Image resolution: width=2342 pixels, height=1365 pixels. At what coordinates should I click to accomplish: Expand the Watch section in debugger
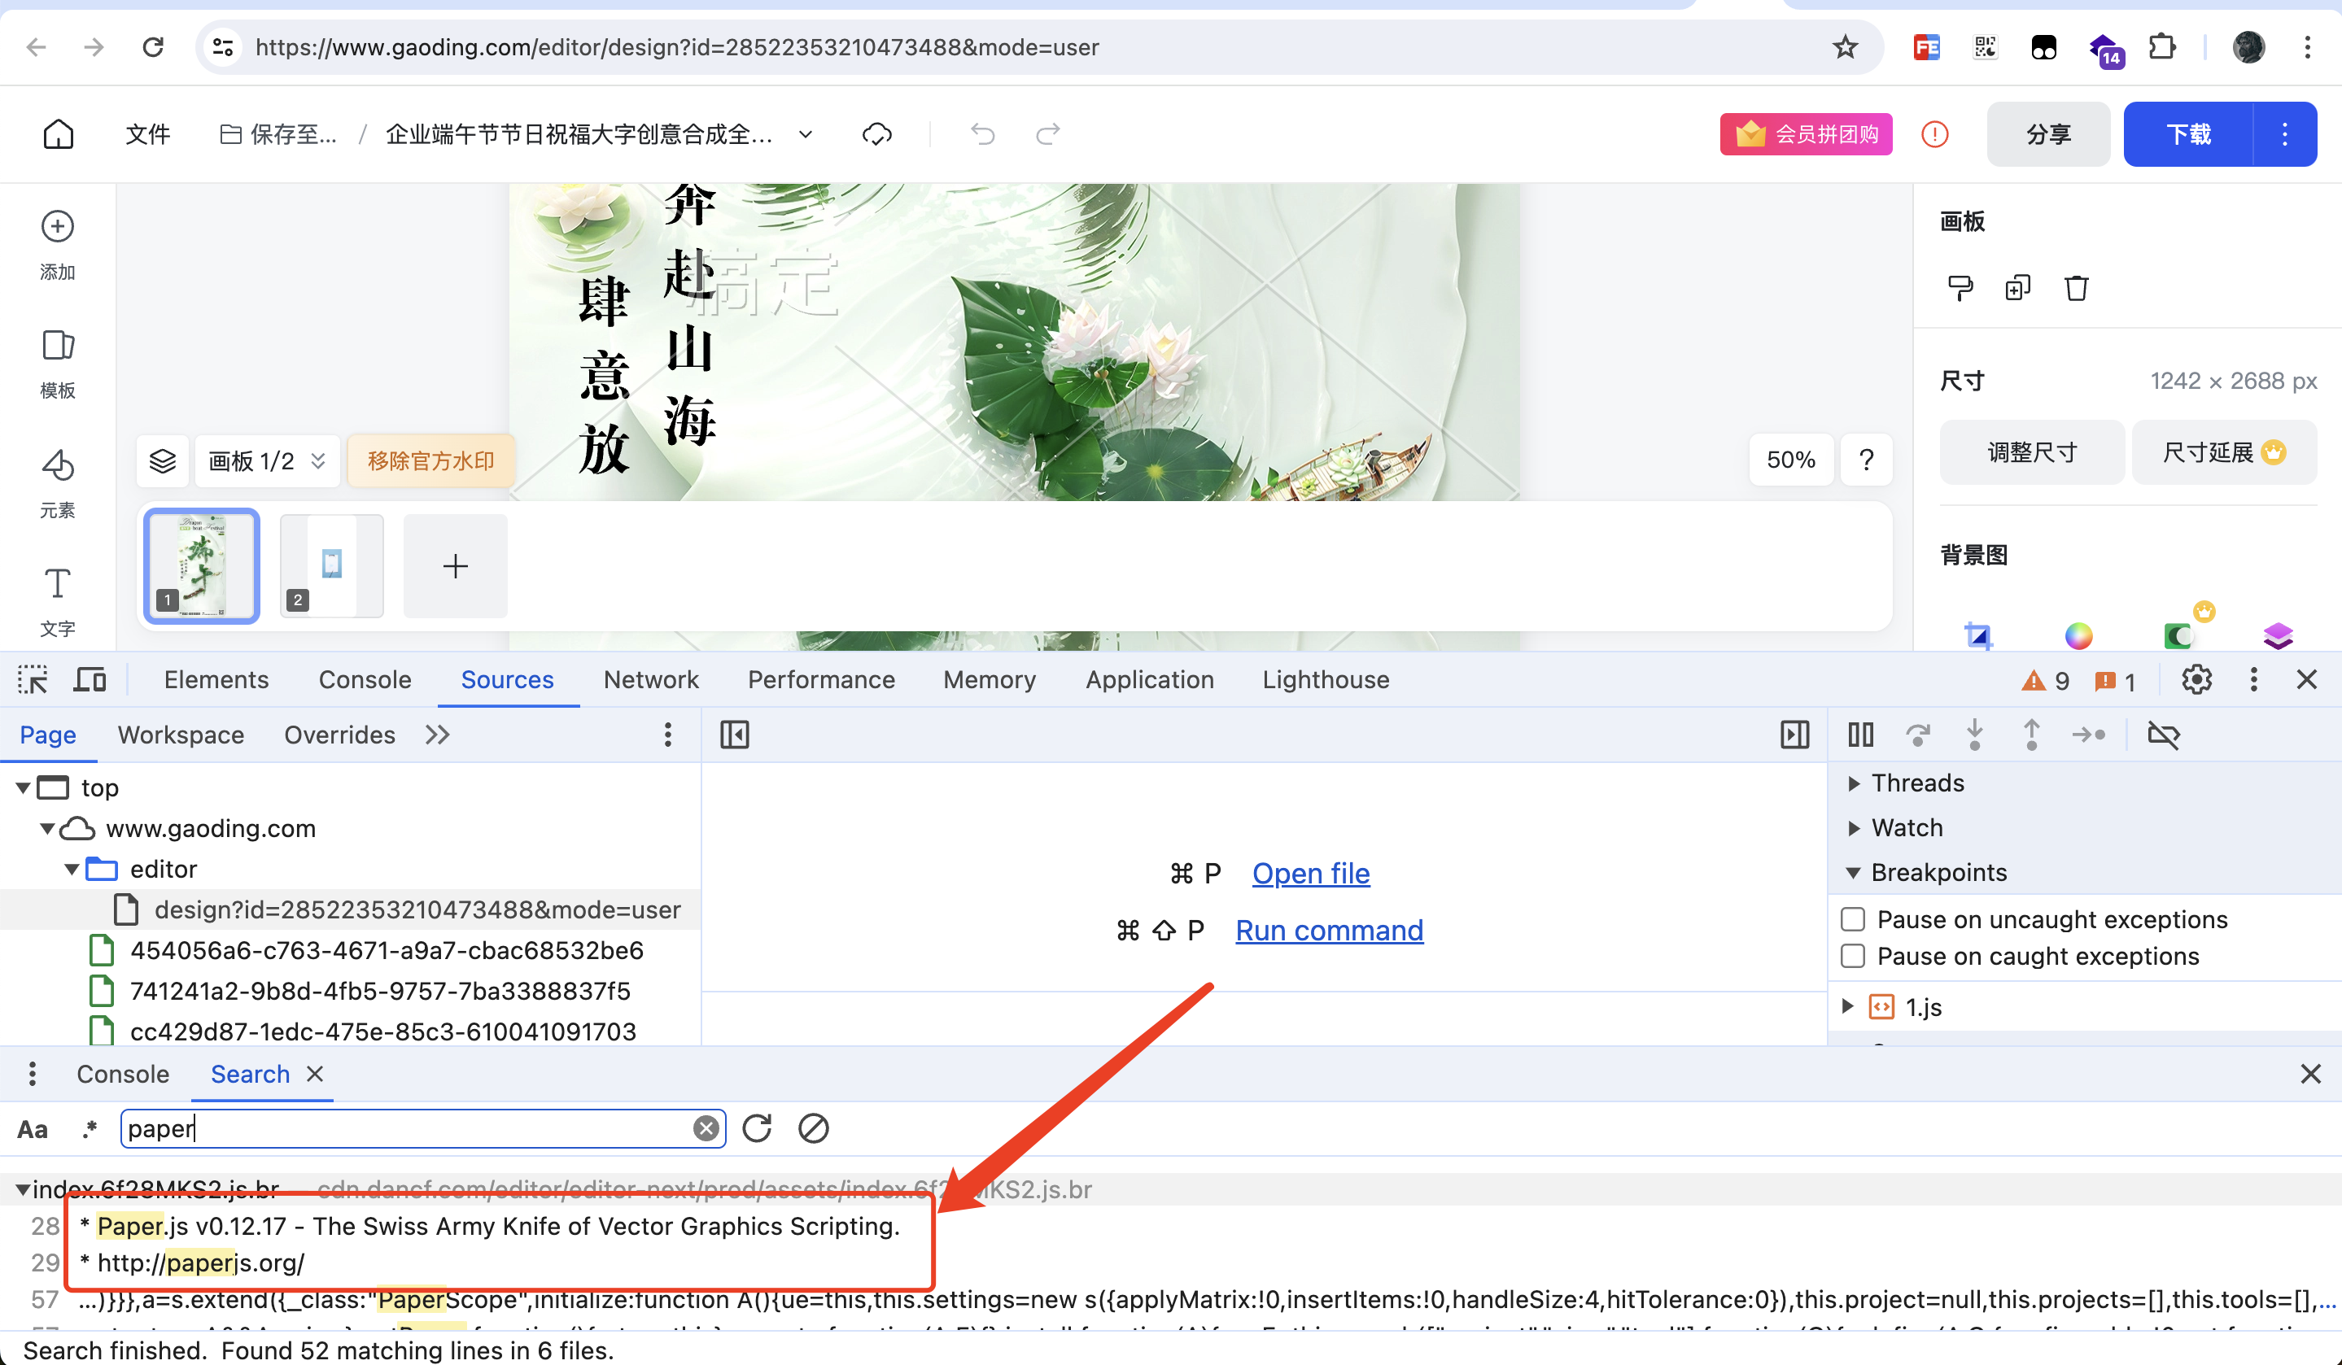pos(1853,827)
